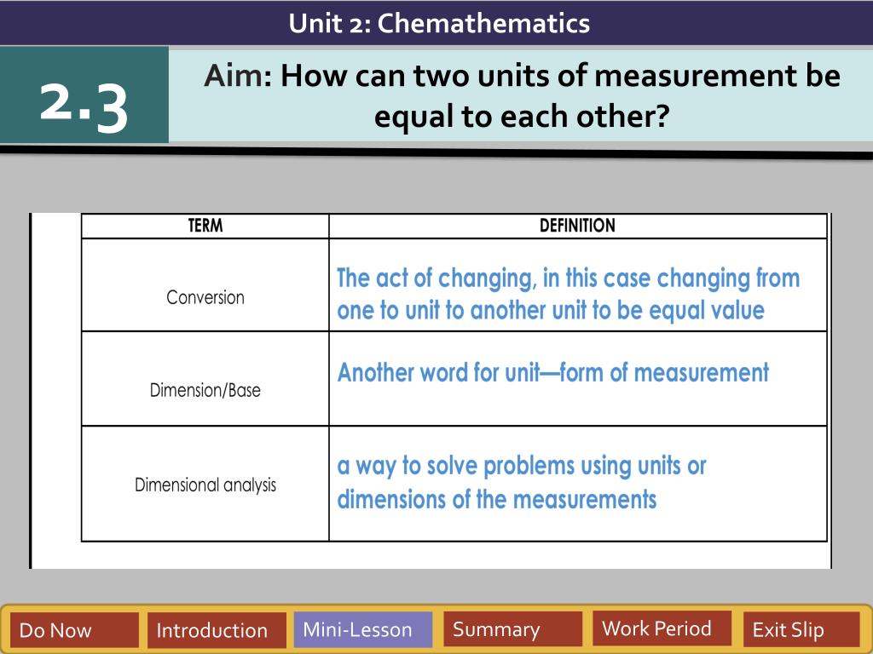Viewport: 873px width, 654px height.
Task: Select the Dimension/Base term cell
Action: tap(205, 379)
